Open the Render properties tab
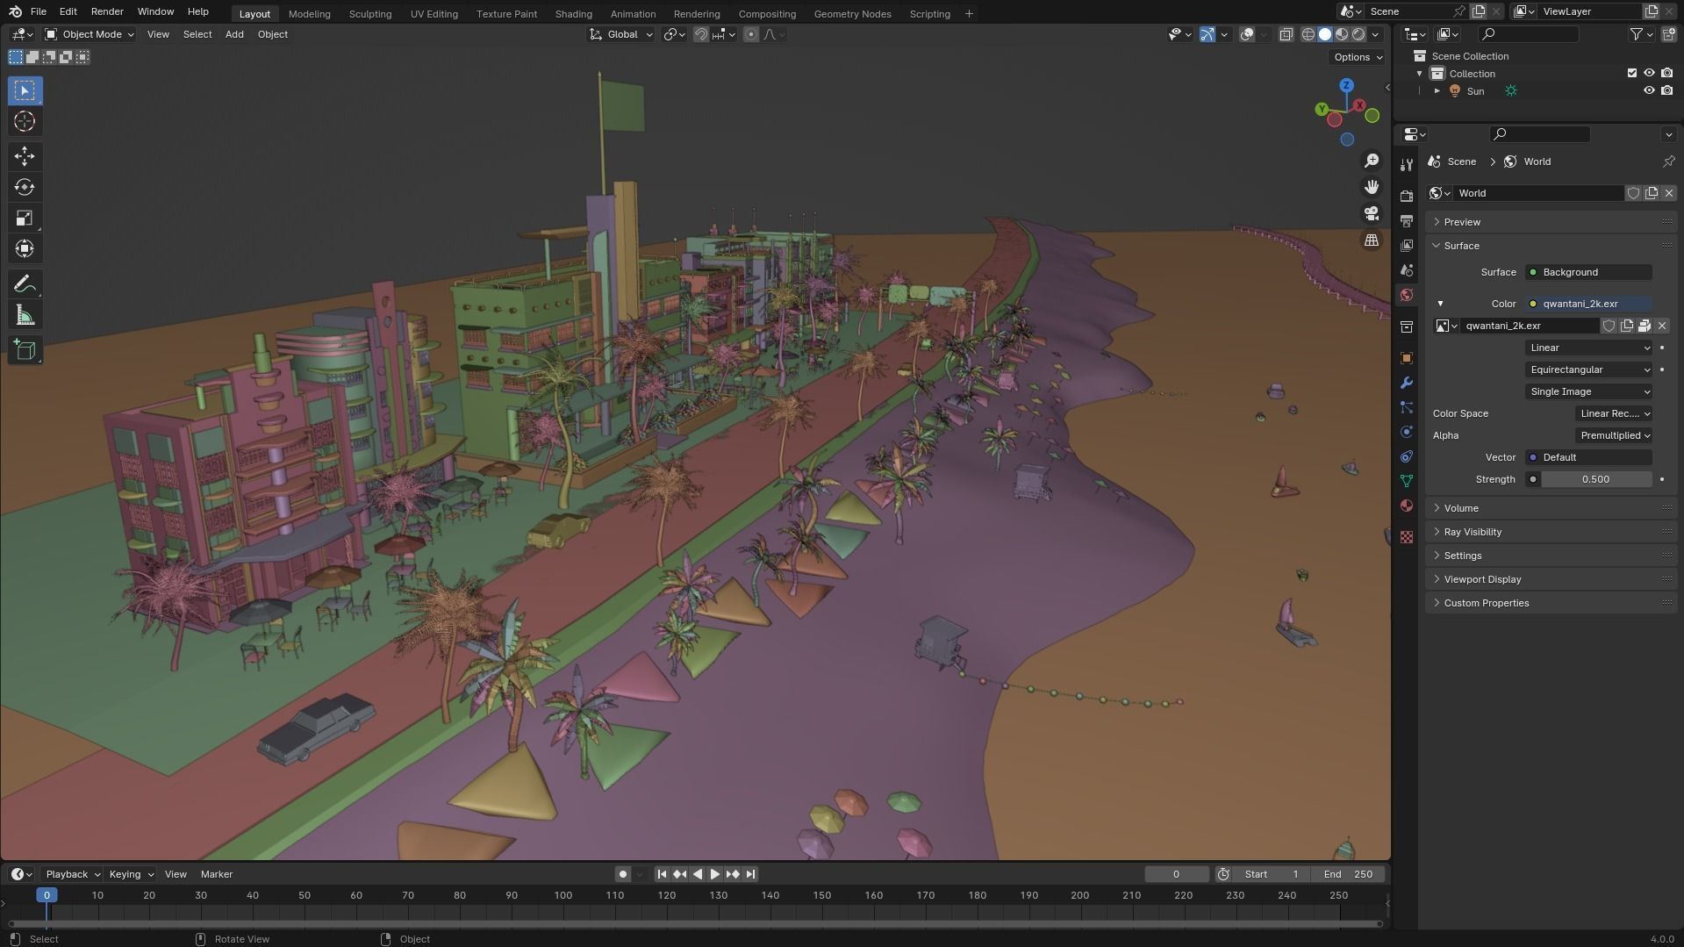The width and height of the screenshot is (1684, 947). pyautogui.click(x=1407, y=196)
